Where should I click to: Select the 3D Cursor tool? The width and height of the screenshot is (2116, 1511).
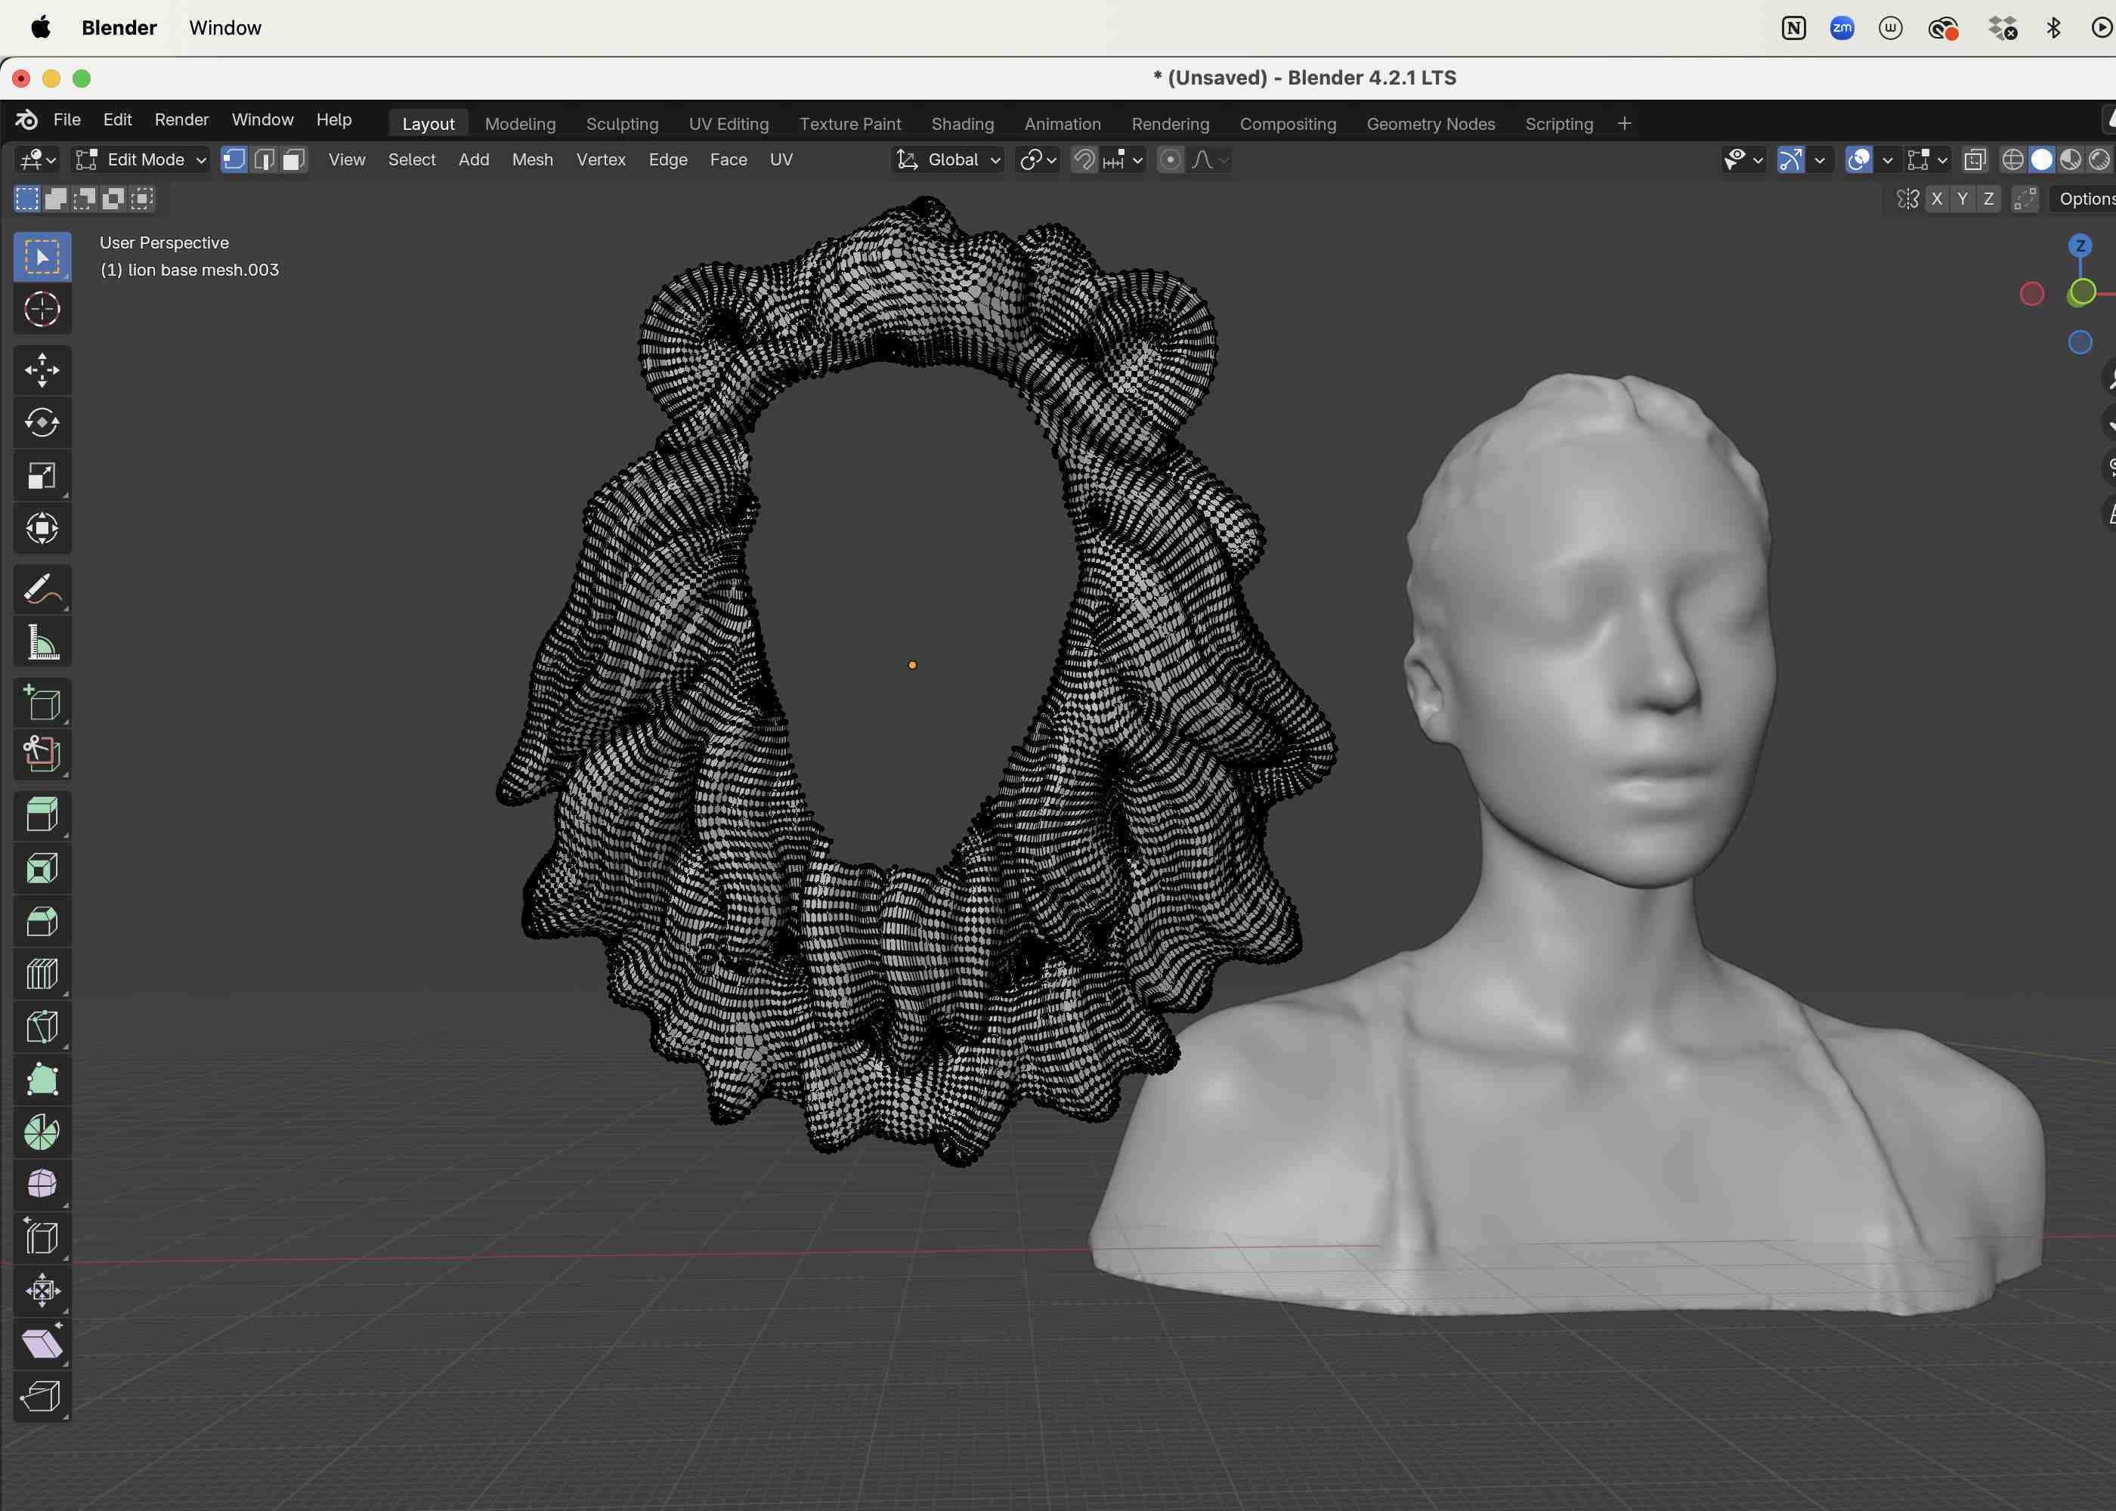coord(42,309)
